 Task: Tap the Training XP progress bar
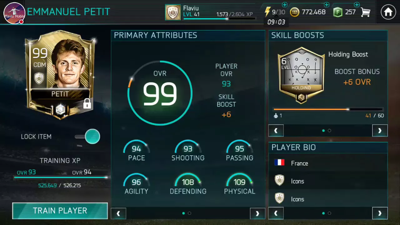[x=61, y=177]
